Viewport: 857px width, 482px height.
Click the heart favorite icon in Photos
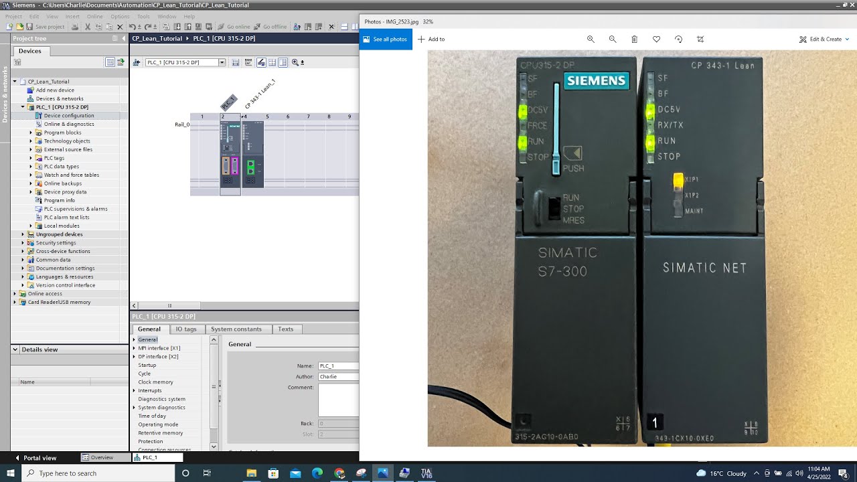click(x=656, y=39)
